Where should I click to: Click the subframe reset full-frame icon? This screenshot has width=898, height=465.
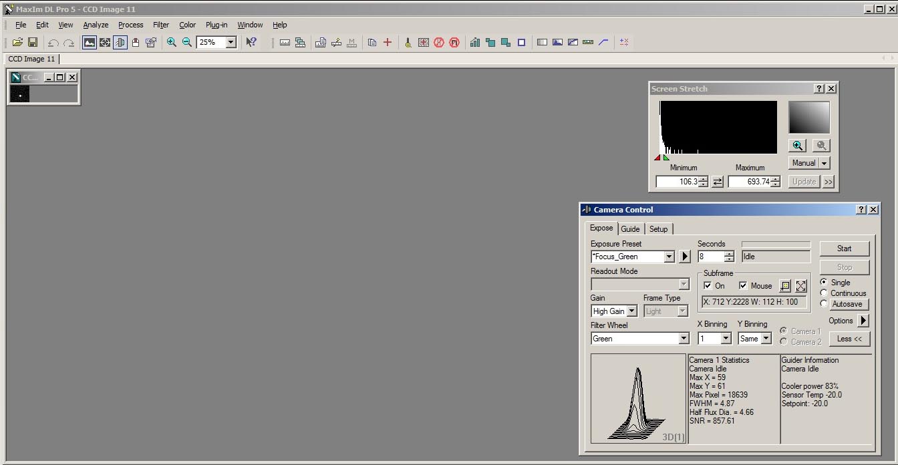coord(801,286)
